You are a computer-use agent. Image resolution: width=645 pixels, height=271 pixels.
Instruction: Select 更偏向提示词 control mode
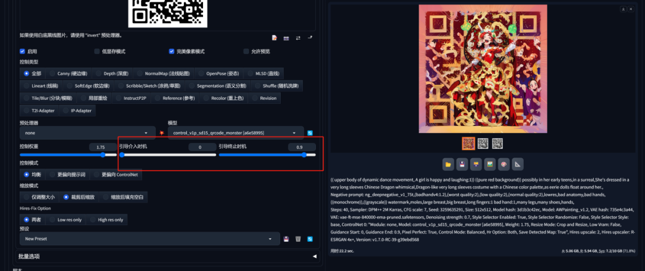click(67, 174)
